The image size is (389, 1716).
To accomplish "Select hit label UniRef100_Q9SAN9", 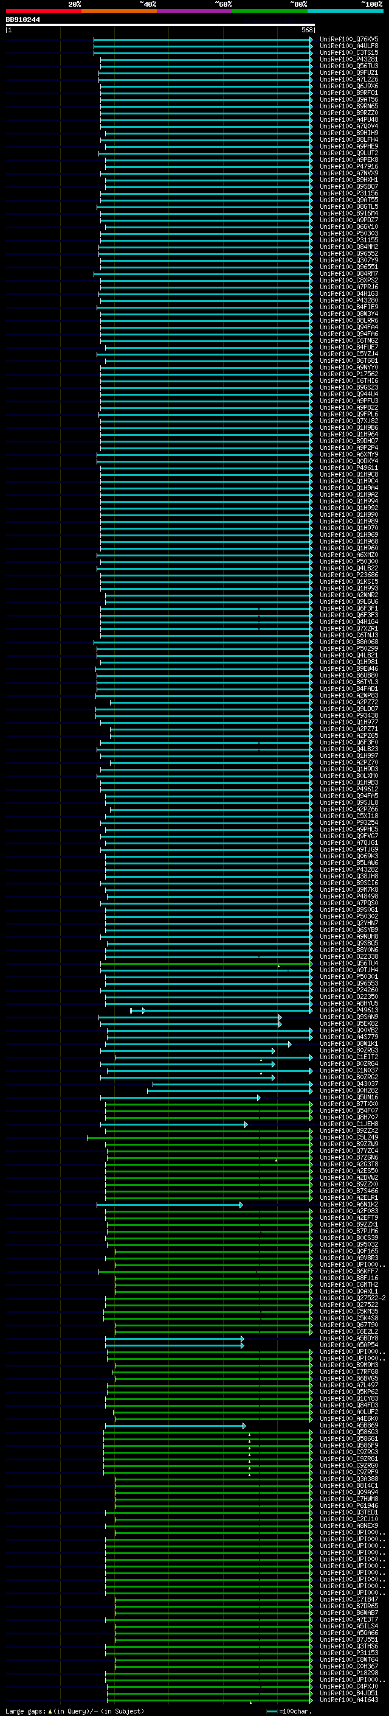I will tap(349, 1017).
